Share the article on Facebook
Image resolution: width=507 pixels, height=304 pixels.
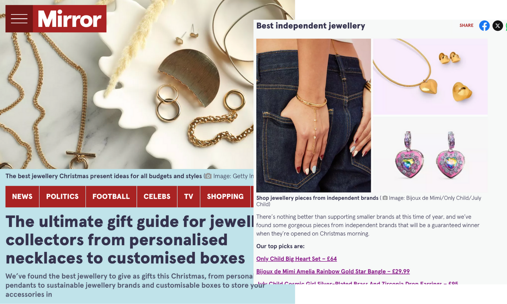[x=484, y=26]
